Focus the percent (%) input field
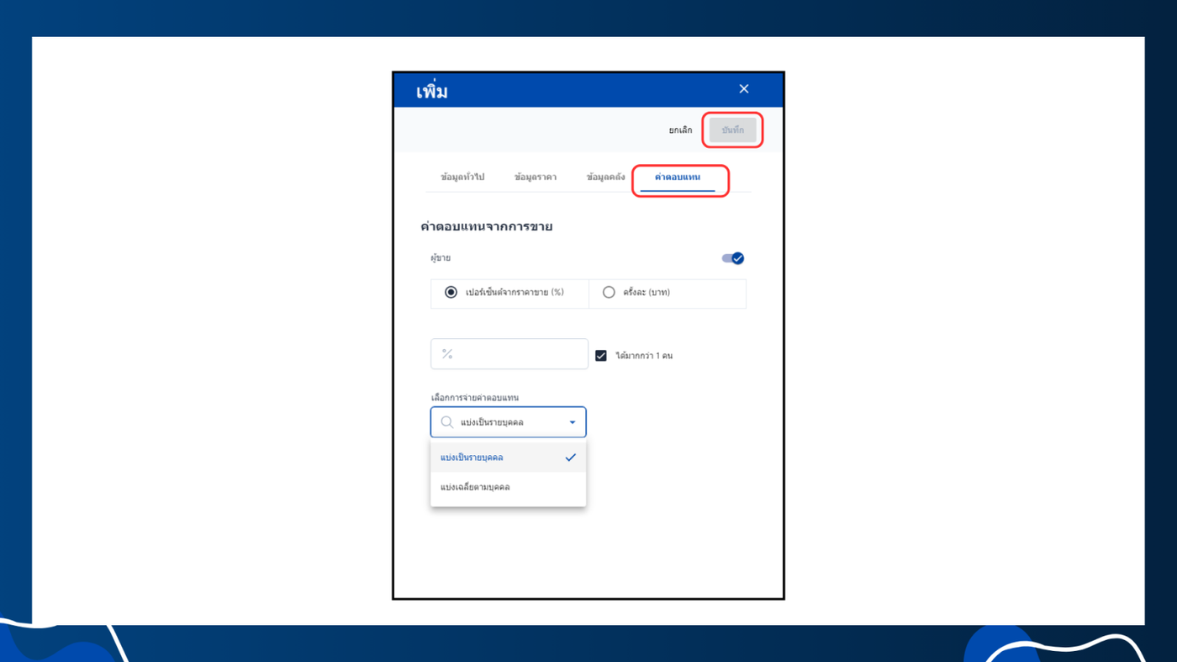The height and width of the screenshot is (662, 1177). [x=509, y=354]
